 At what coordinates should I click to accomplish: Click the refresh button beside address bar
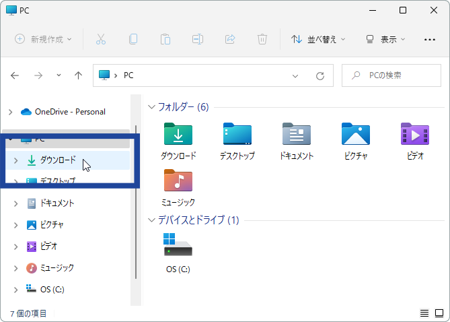(x=320, y=76)
